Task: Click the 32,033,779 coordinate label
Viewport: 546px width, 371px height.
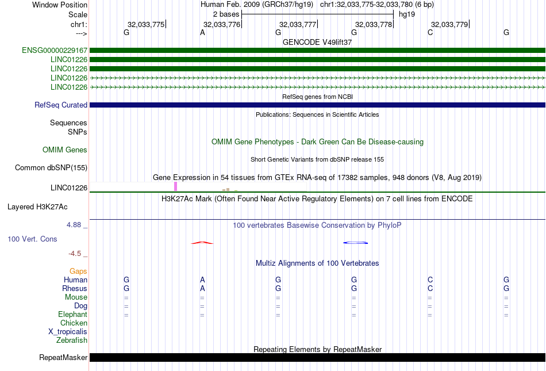Action: (x=449, y=24)
